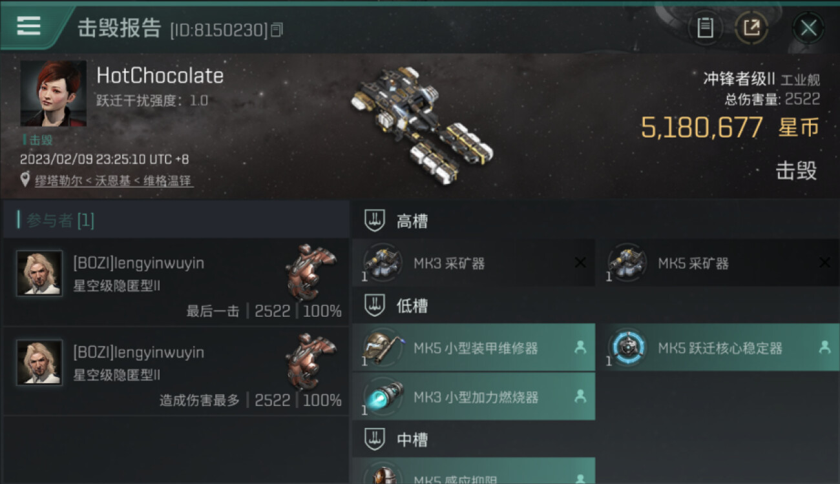Click person icon on MK5 小型装甲维修器
The image size is (840, 484).
tap(580, 347)
